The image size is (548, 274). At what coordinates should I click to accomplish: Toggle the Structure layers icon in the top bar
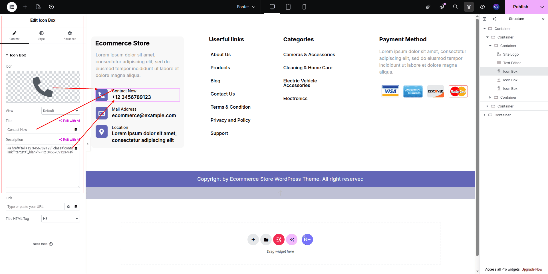click(469, 7)
